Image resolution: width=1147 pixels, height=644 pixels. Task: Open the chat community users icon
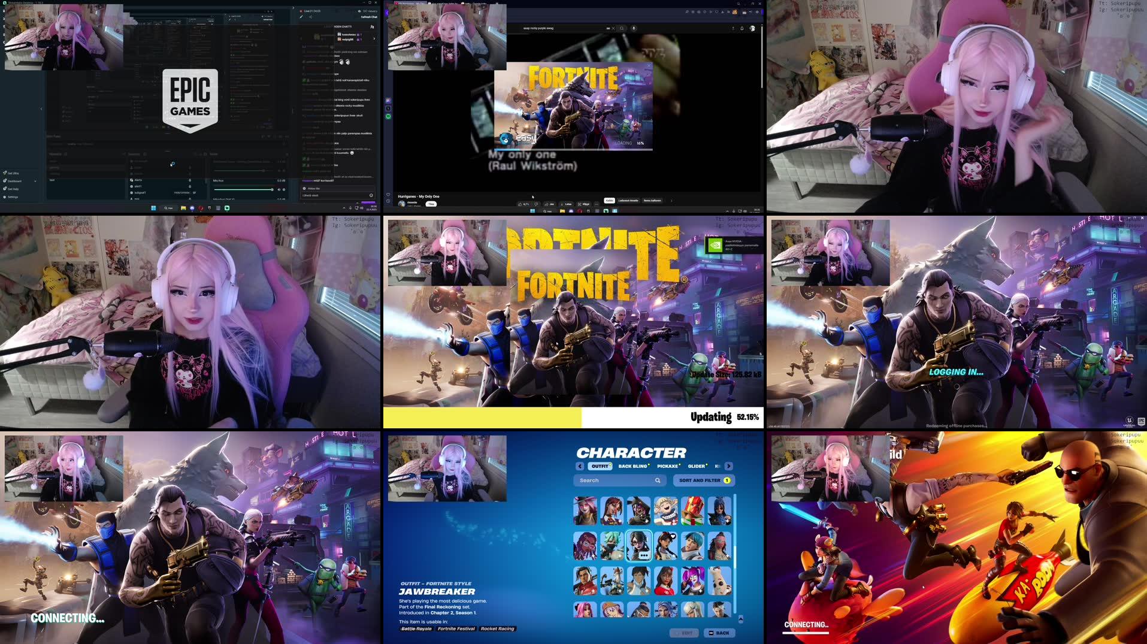(372, 26)
